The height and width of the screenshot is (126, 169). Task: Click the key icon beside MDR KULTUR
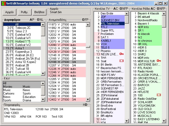159,61
